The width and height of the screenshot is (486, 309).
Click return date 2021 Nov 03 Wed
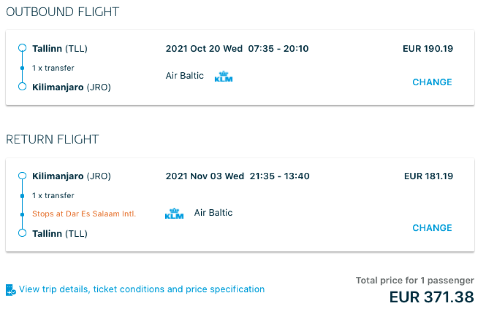click(x=205, y=176)
